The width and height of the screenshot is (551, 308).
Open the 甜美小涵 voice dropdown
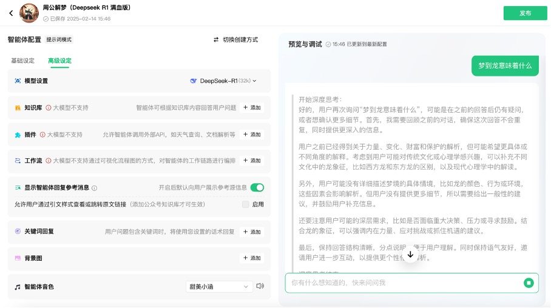click(x=219, y=286)
